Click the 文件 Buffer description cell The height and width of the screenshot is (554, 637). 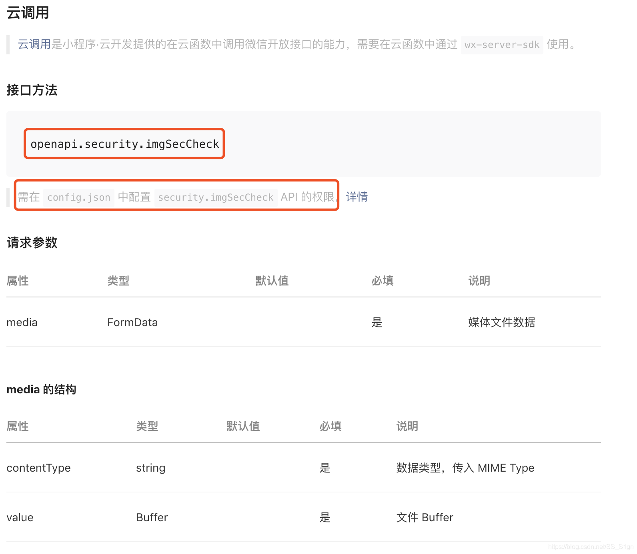pyautogui.click(x=425, y=517)
